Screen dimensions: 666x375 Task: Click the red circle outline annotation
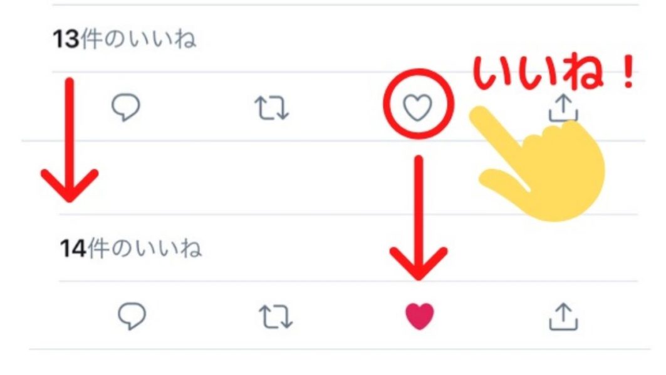419,104
